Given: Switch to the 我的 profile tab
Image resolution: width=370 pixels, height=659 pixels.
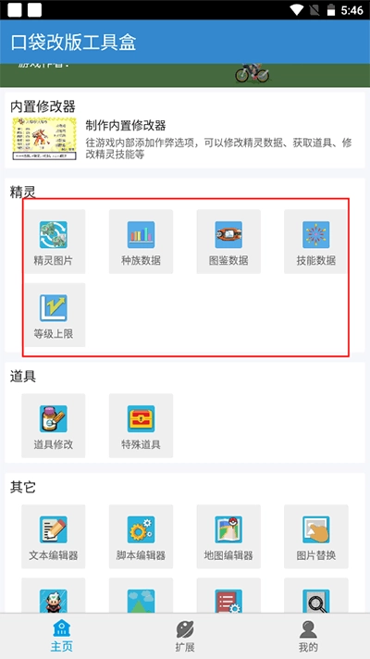Looking at the screenshot, I should [x=308, y=636].
